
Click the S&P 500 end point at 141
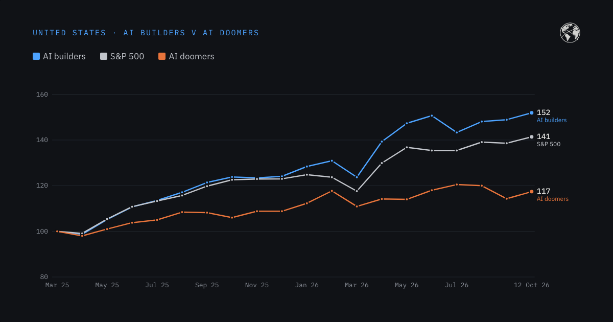(x=532, y=136)
